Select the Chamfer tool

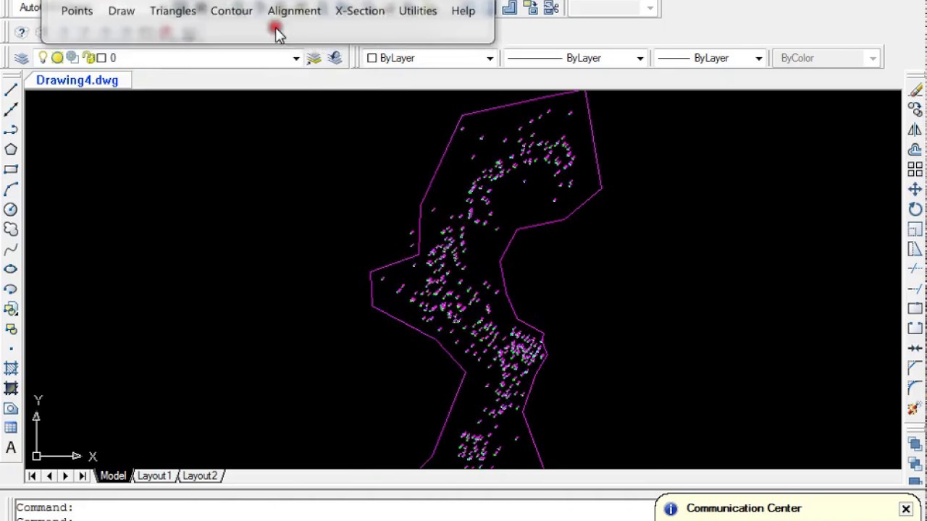tap(915, 369)
